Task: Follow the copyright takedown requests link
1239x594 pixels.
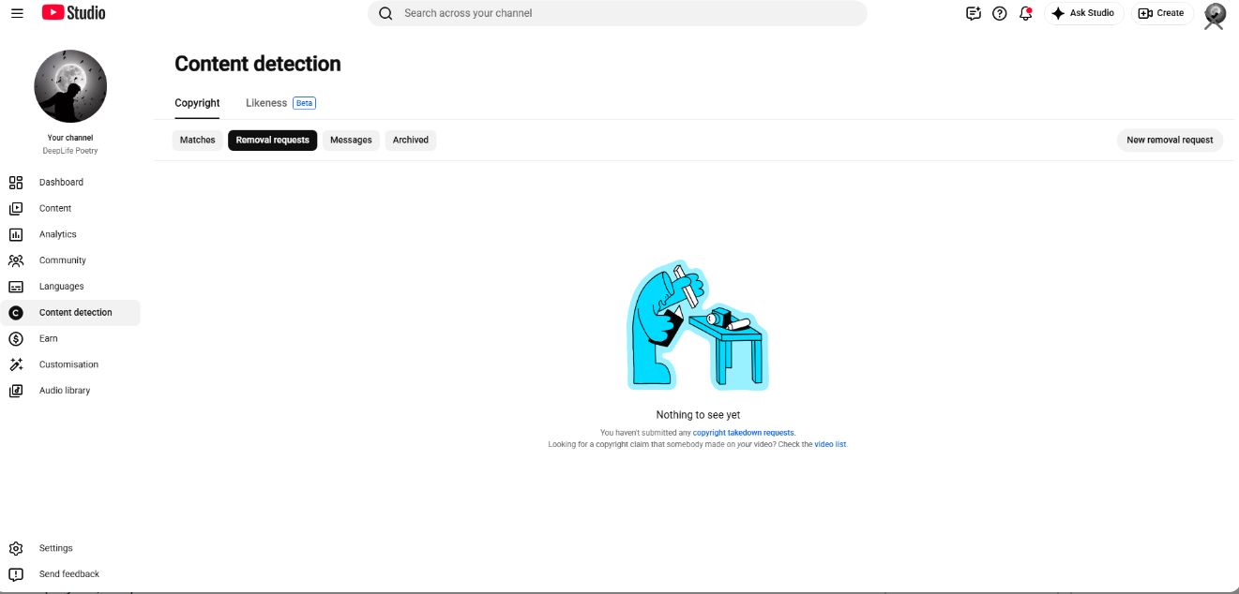Action: (743, 433)
